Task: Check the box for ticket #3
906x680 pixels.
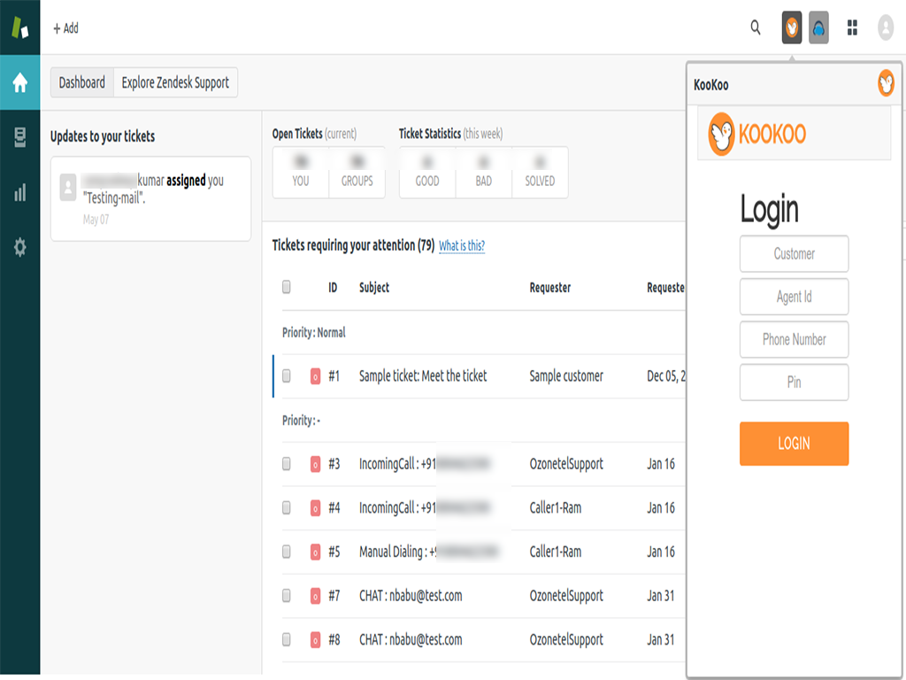Action: (x=287, y=464)
